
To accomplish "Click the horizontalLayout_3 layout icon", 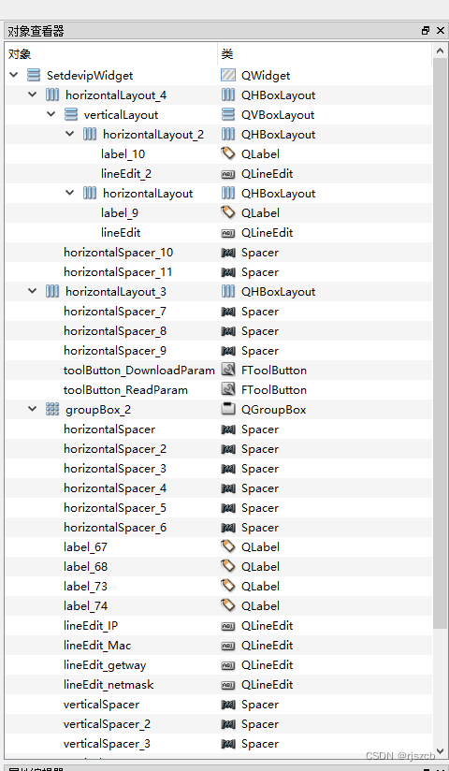I will [52, 292].
